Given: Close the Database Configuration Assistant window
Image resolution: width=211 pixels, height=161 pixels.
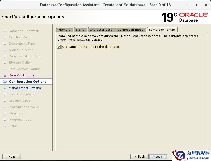Looking at the screenshot, I should pos(206,5).
